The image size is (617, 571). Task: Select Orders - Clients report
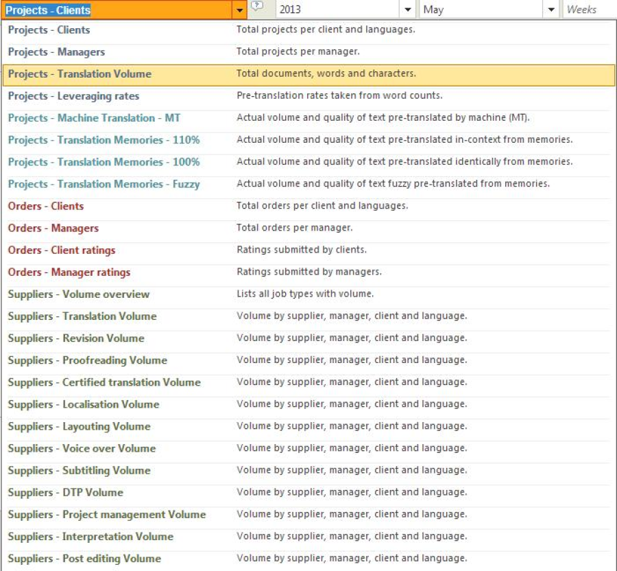(x=46, y=206)
